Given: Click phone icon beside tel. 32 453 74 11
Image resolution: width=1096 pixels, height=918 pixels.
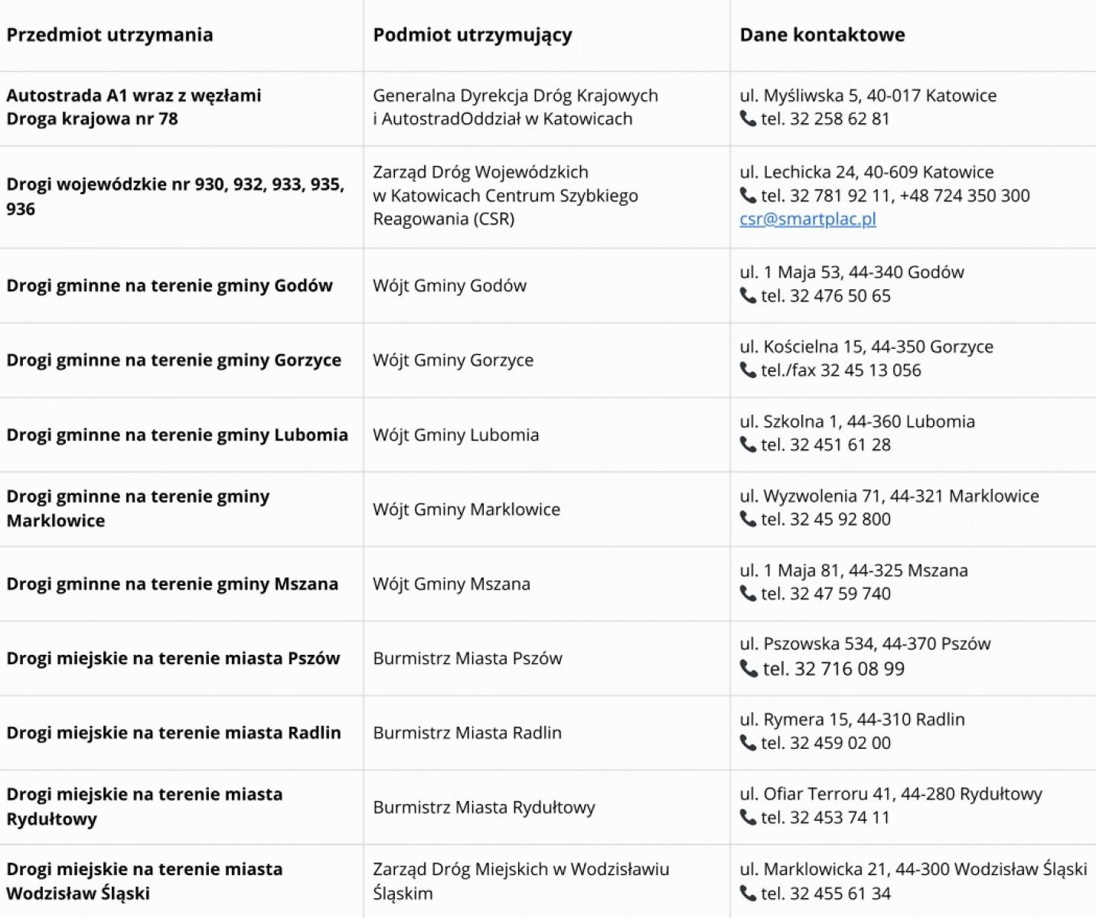Looking at the screenshot, I should click(x=748, y=817).
